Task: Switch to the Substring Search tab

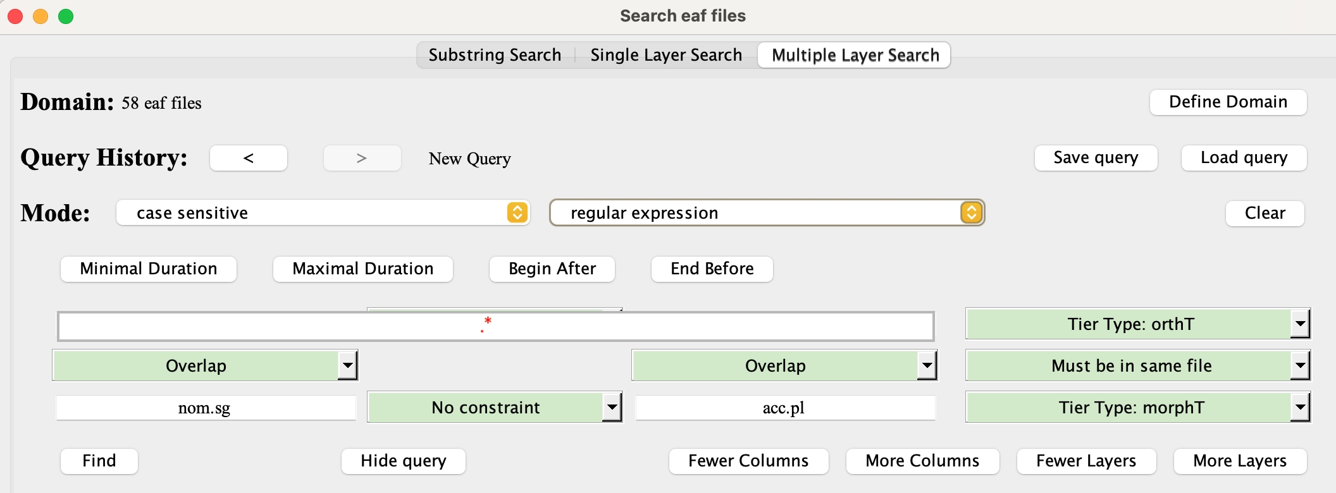Action: click(x=495, y=55)
